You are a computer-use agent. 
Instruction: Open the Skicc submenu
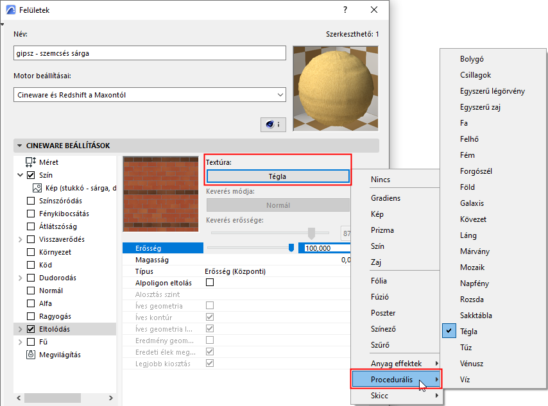click(x=397, y=396)
